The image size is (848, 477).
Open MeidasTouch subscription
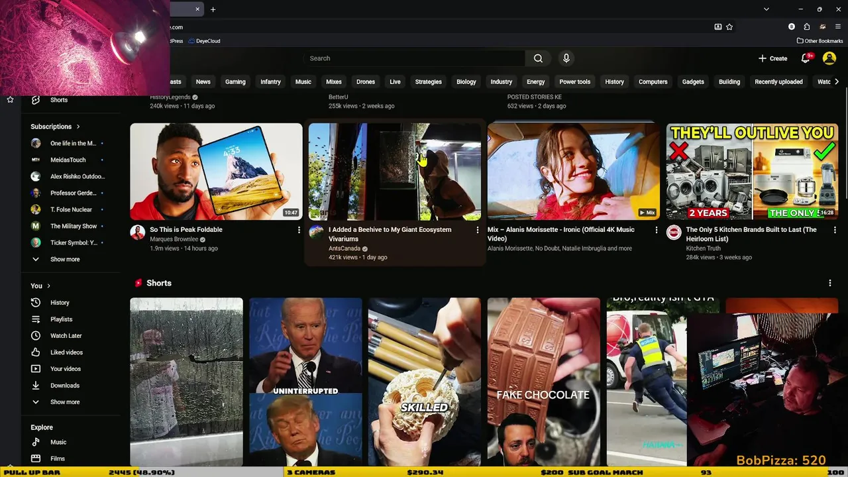coord(68,160)
